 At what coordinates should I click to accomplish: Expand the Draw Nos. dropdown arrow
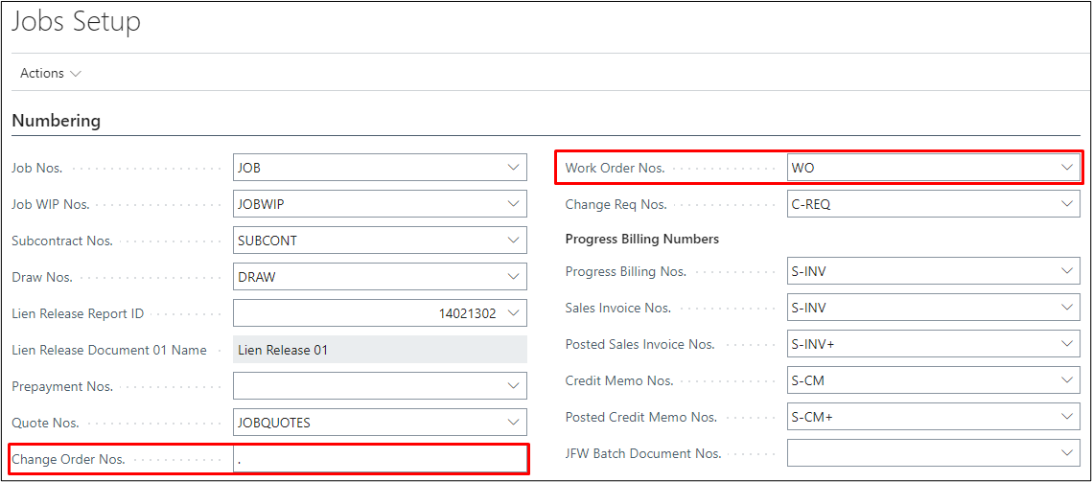tap(514, 277)
